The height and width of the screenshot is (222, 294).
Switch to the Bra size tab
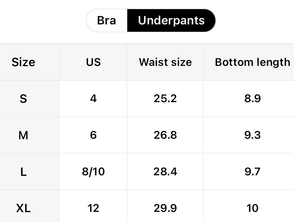tap(107, 20)
